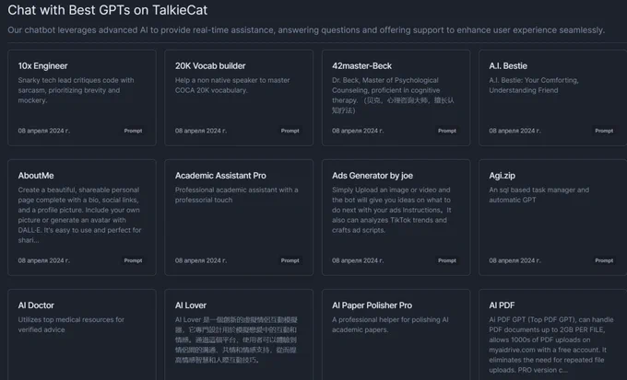This screenshot has width=627, height=380.
Task: Click the 'Our chatbot leverages advanced AI' subtitle
Action: click(x=306, y=30)
